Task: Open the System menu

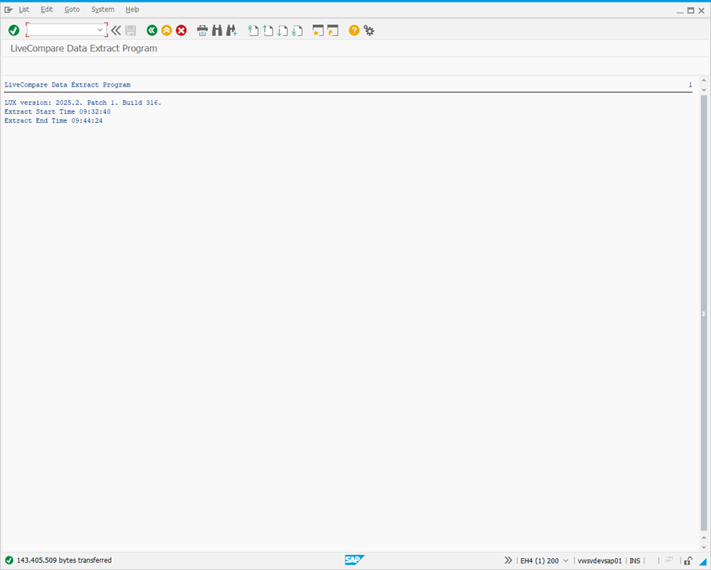Action: pos(103,10)
